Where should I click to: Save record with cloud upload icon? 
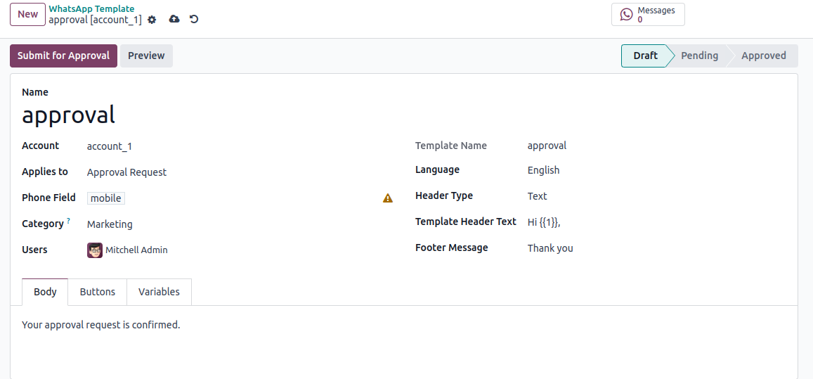[x=175, y=19]
